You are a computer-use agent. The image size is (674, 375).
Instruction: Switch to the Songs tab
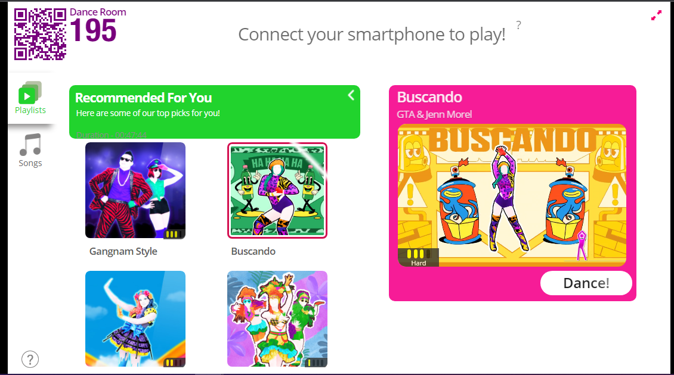tap(30, 164)
